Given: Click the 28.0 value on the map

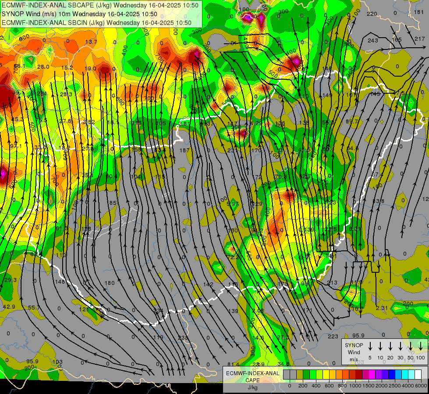Looking at the screenshot, I should pos(43,67).
